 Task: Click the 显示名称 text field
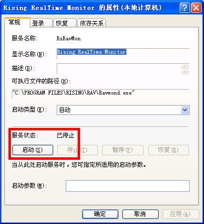(x=123, y=54)
